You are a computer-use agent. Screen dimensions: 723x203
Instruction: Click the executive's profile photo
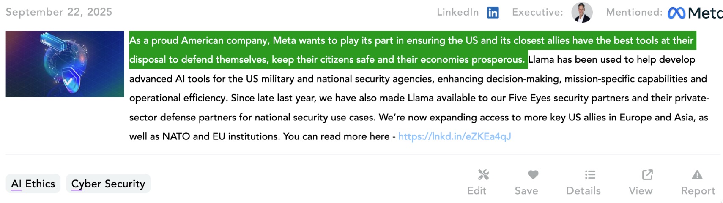582,12
